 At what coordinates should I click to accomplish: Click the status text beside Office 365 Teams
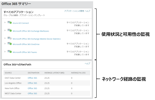78,53
